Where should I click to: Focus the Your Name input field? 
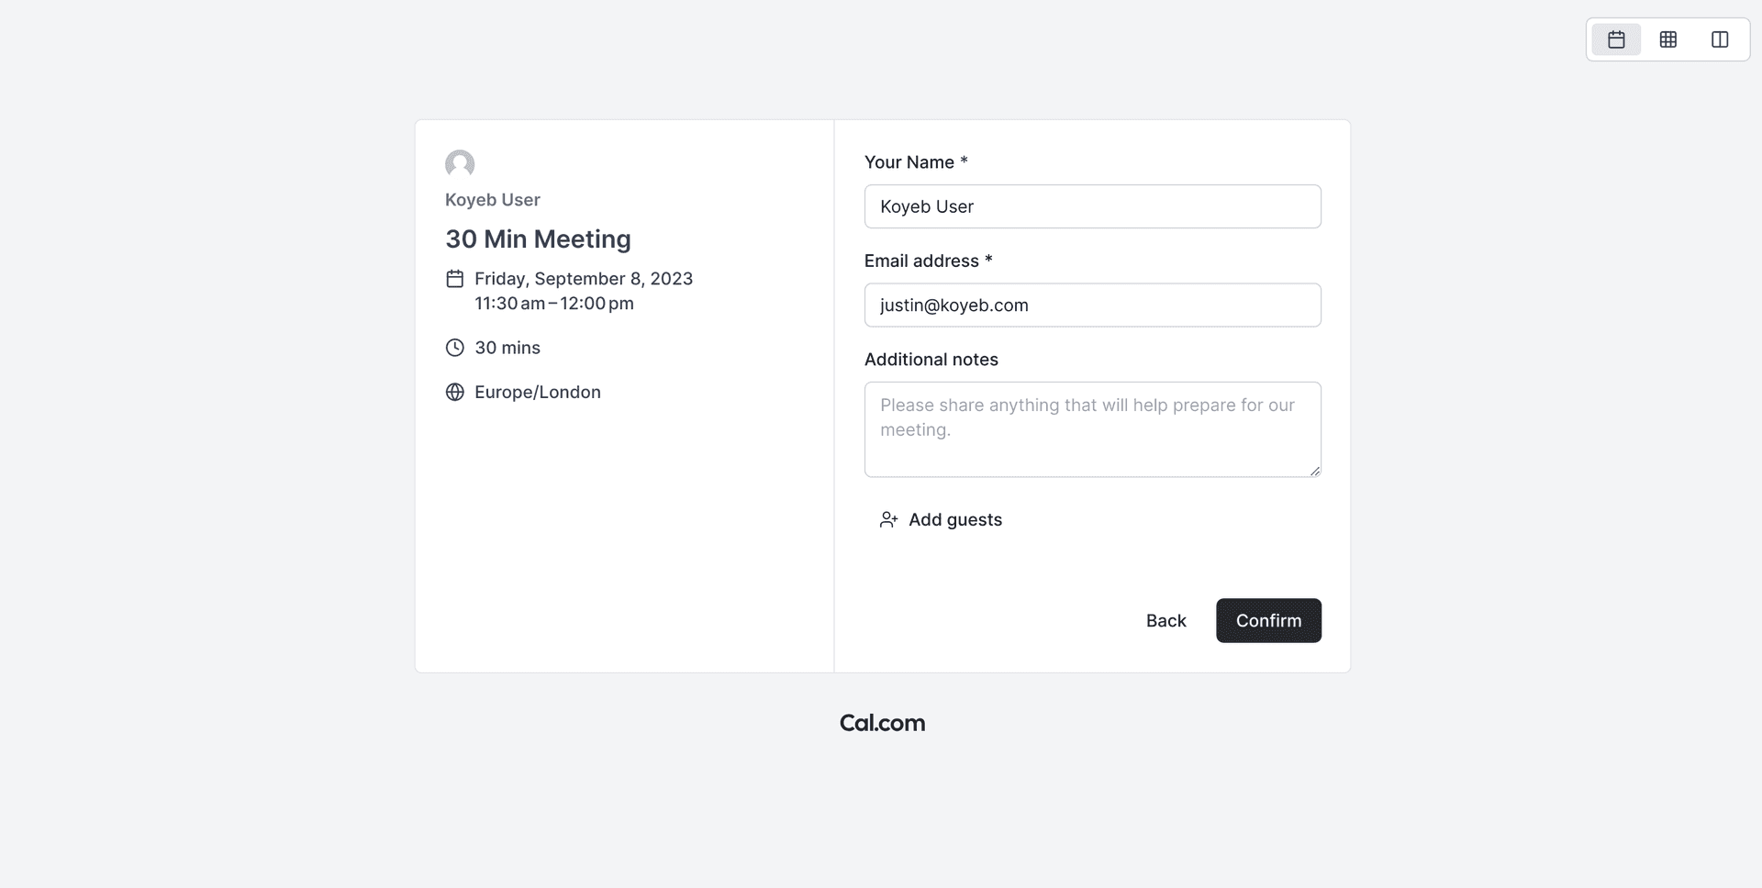click(x=1092, y=206)
